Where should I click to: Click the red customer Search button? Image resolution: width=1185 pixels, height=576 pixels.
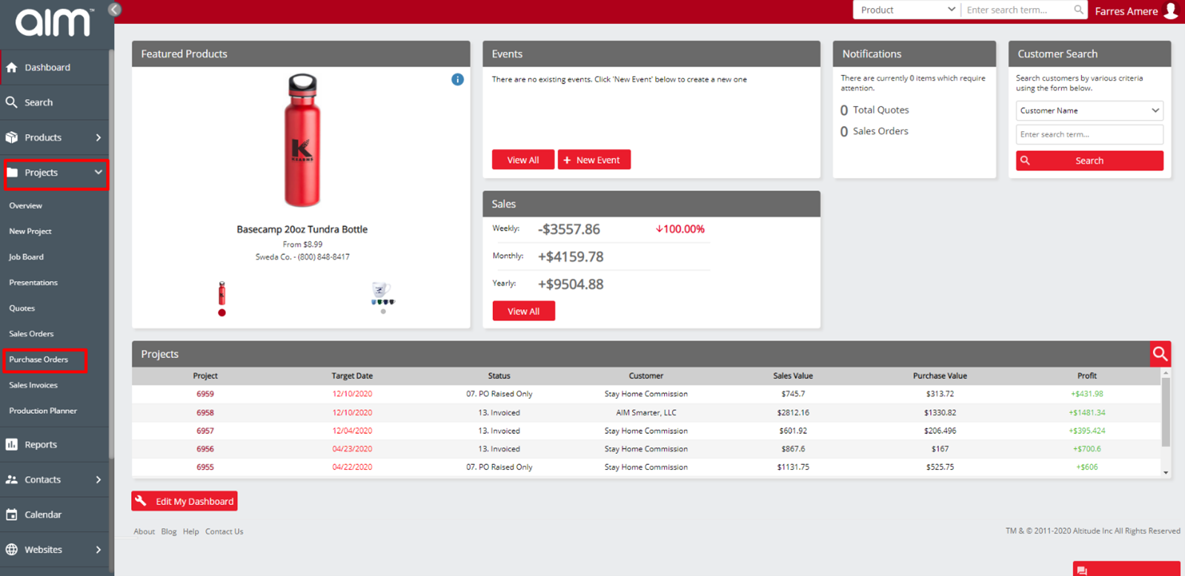coord(1089,161)
